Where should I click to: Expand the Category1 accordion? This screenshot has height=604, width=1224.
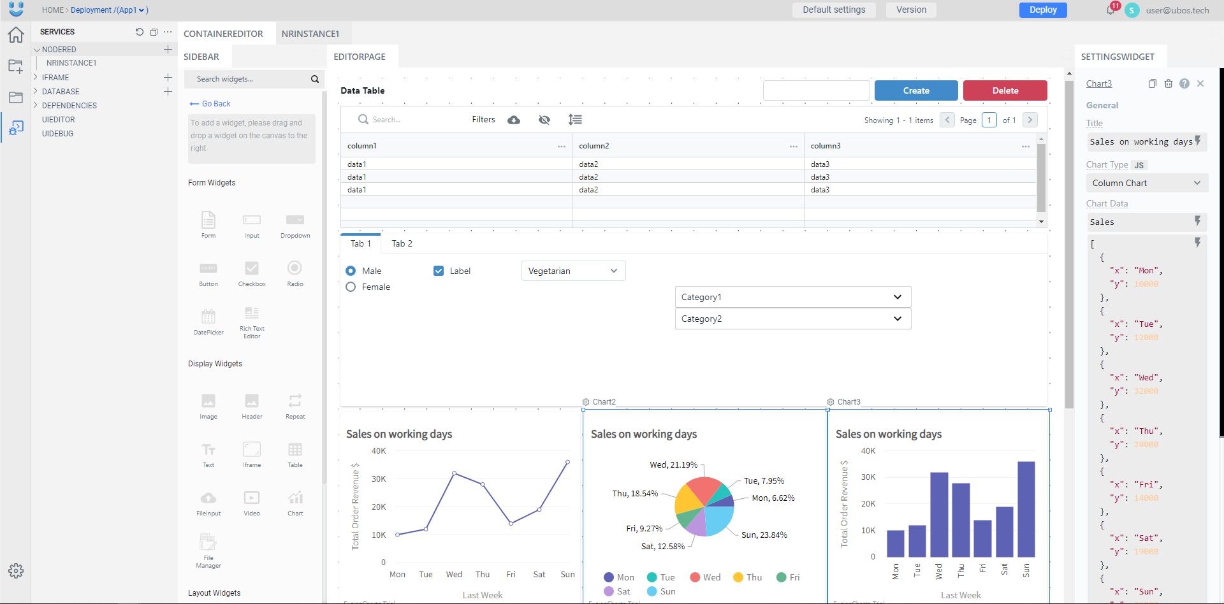792,297
